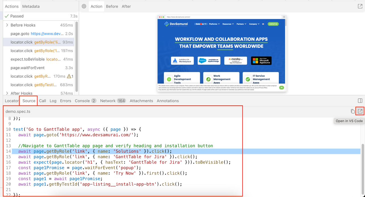This screenshot has height=197, width=365.
Task: Click the pick locator target icon
Action: click(x=84, y=6)
